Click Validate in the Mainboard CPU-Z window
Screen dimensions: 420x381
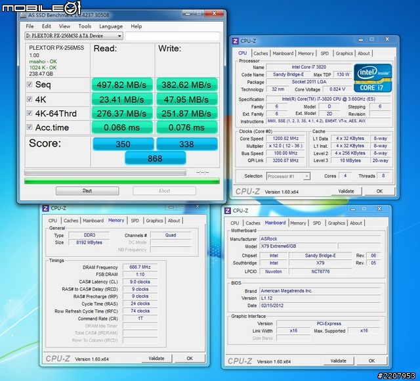(339, 361)
